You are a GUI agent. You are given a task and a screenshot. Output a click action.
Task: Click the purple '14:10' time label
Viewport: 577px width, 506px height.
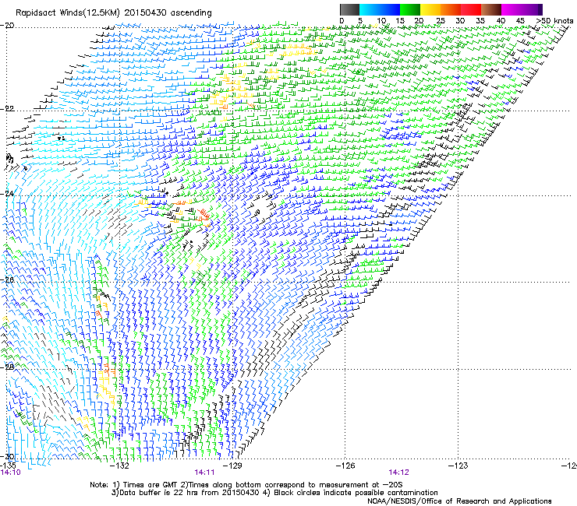point(10,473)
